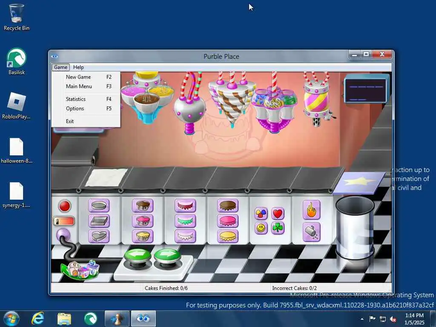The height and width of the screenshot is (327, 436).
Task: Click the Purble Place taskbar button
Action: click(x=143, y=318)
